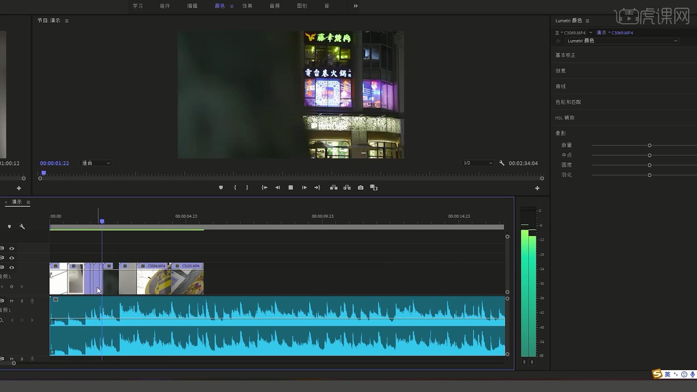Switch to the 编辑 workspace
Image resolution: width=697 pixels, height=392 pixels.
[192, 6]
